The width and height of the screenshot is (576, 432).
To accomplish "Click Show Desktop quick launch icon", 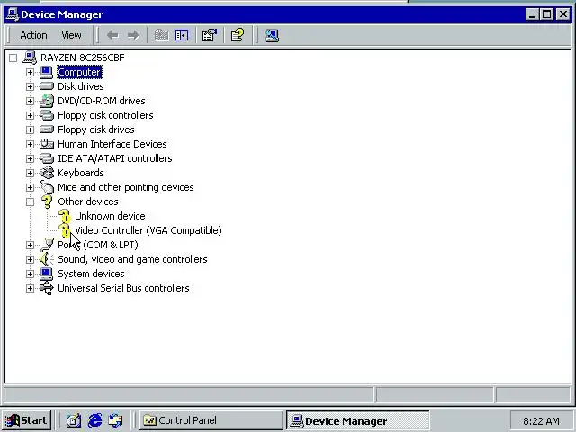I will [x=74, y=420].
